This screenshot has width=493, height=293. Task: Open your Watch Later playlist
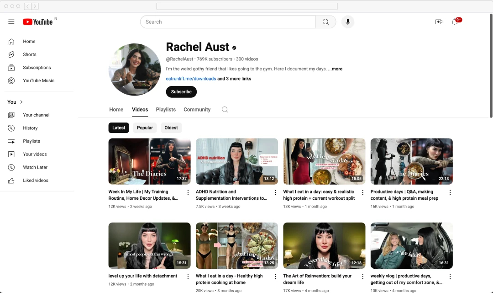(35, 167)
